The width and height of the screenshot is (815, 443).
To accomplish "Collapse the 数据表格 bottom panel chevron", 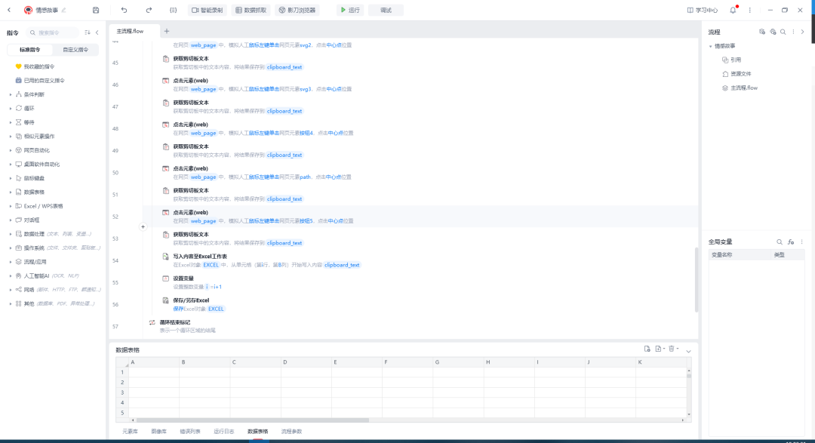I will [689, 352].
